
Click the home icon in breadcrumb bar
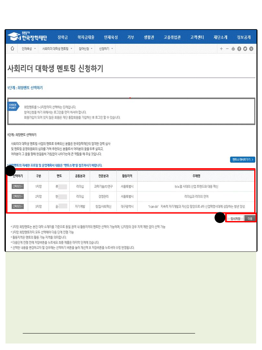tap(12, 49)
